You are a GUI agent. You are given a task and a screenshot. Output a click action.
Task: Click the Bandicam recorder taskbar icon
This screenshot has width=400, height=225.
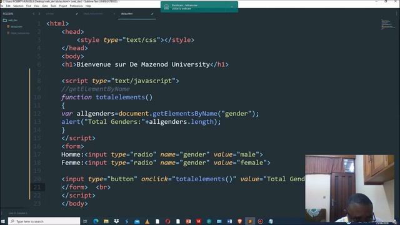(260, 221)
